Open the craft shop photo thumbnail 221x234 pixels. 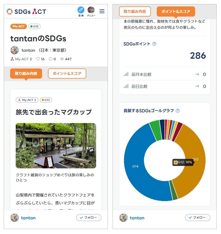[x=56, y=146]
